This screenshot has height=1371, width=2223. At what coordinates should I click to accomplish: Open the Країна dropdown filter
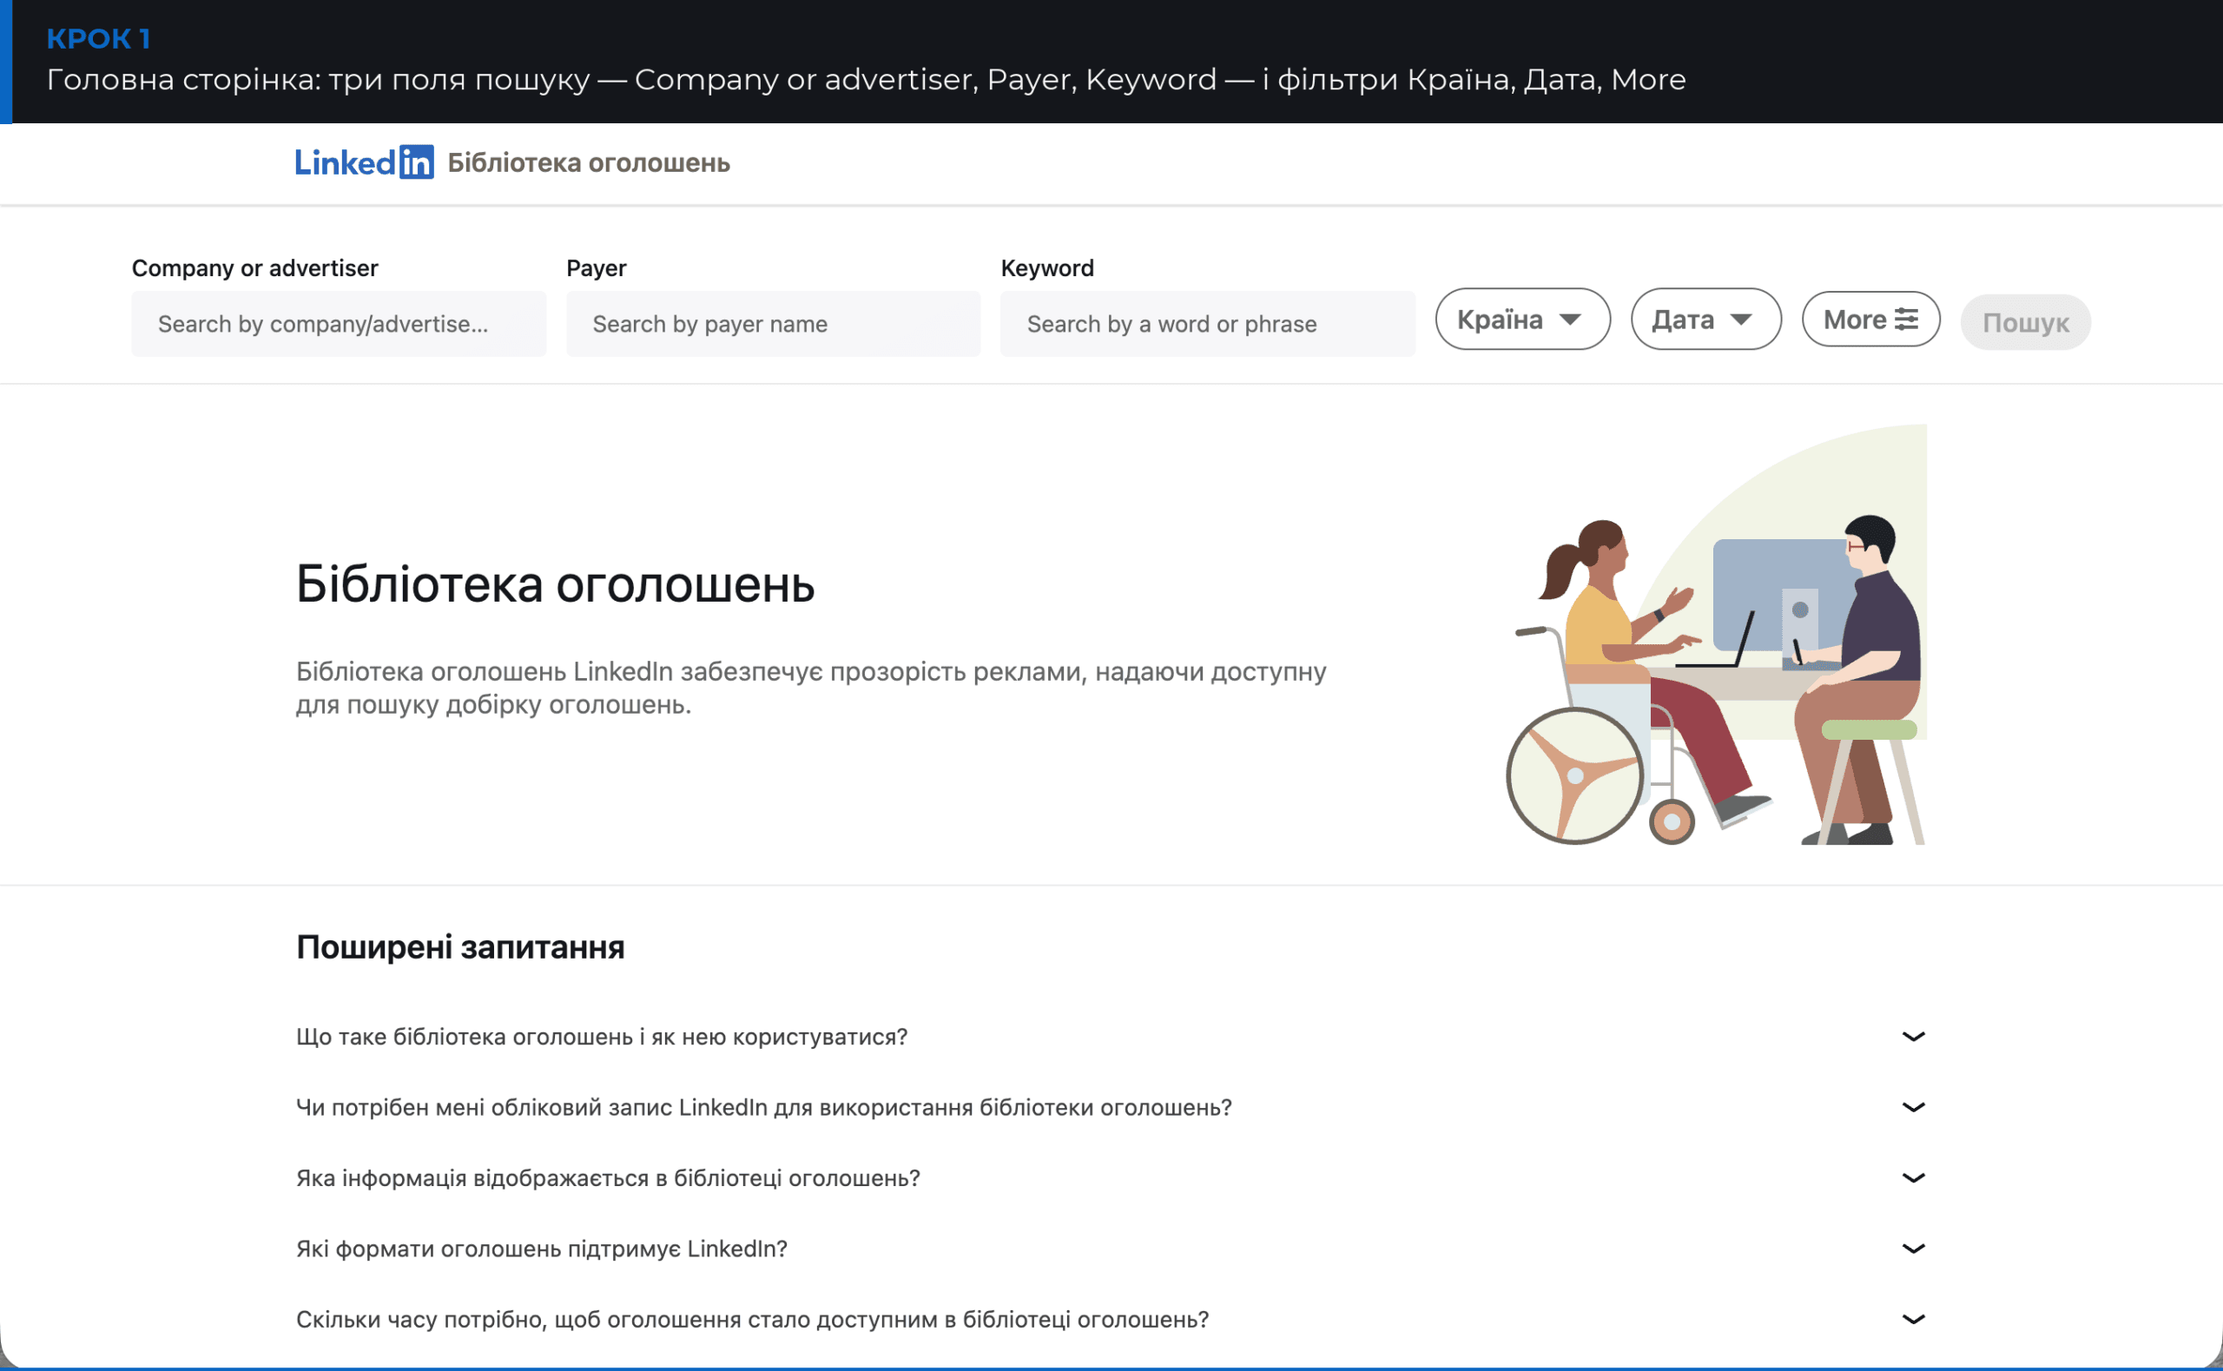[1522, 320]
